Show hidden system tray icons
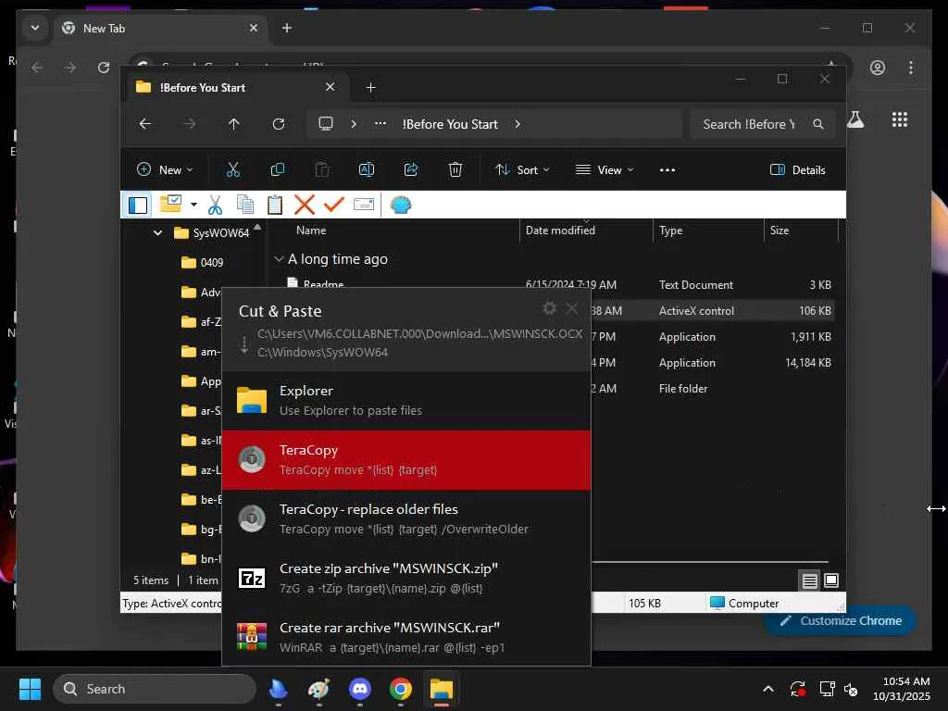The width and height of the screenshot is (948, 711). (x=767, y=689)
